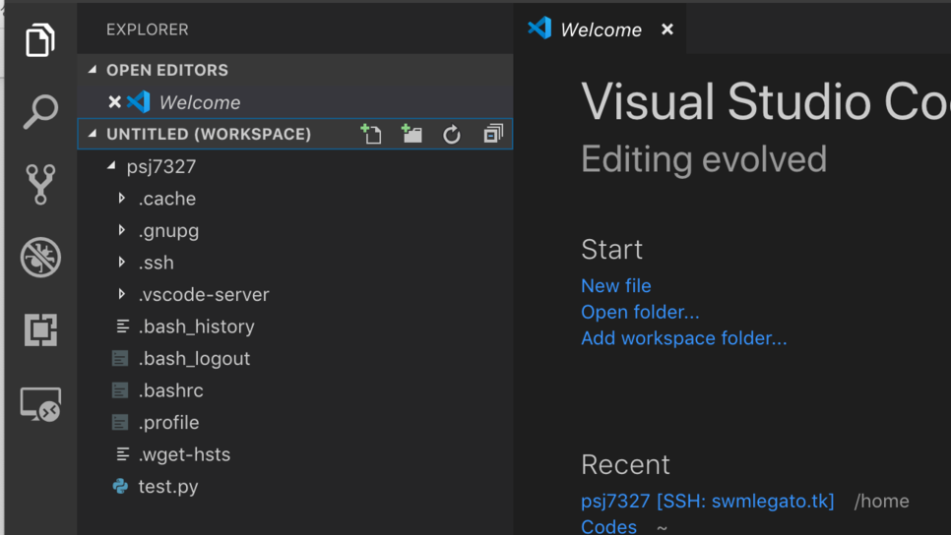Click the VS Code icon beside Welcome in Open Editors

pos(138,102)
